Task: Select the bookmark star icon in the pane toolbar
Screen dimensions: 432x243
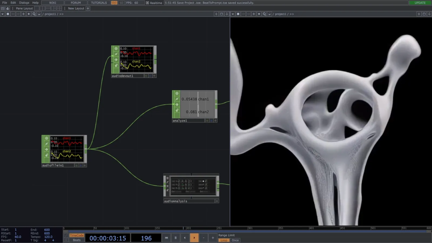Action: [x=29, y=14]
